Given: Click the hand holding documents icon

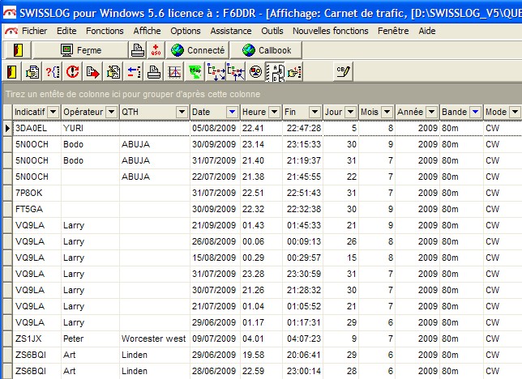Looking at the screenshot, I should coord(32,71).
